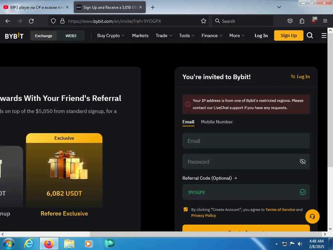Close the Bybit Sign Up tab
The image size is (333, 250).
[x=140, y=7]
